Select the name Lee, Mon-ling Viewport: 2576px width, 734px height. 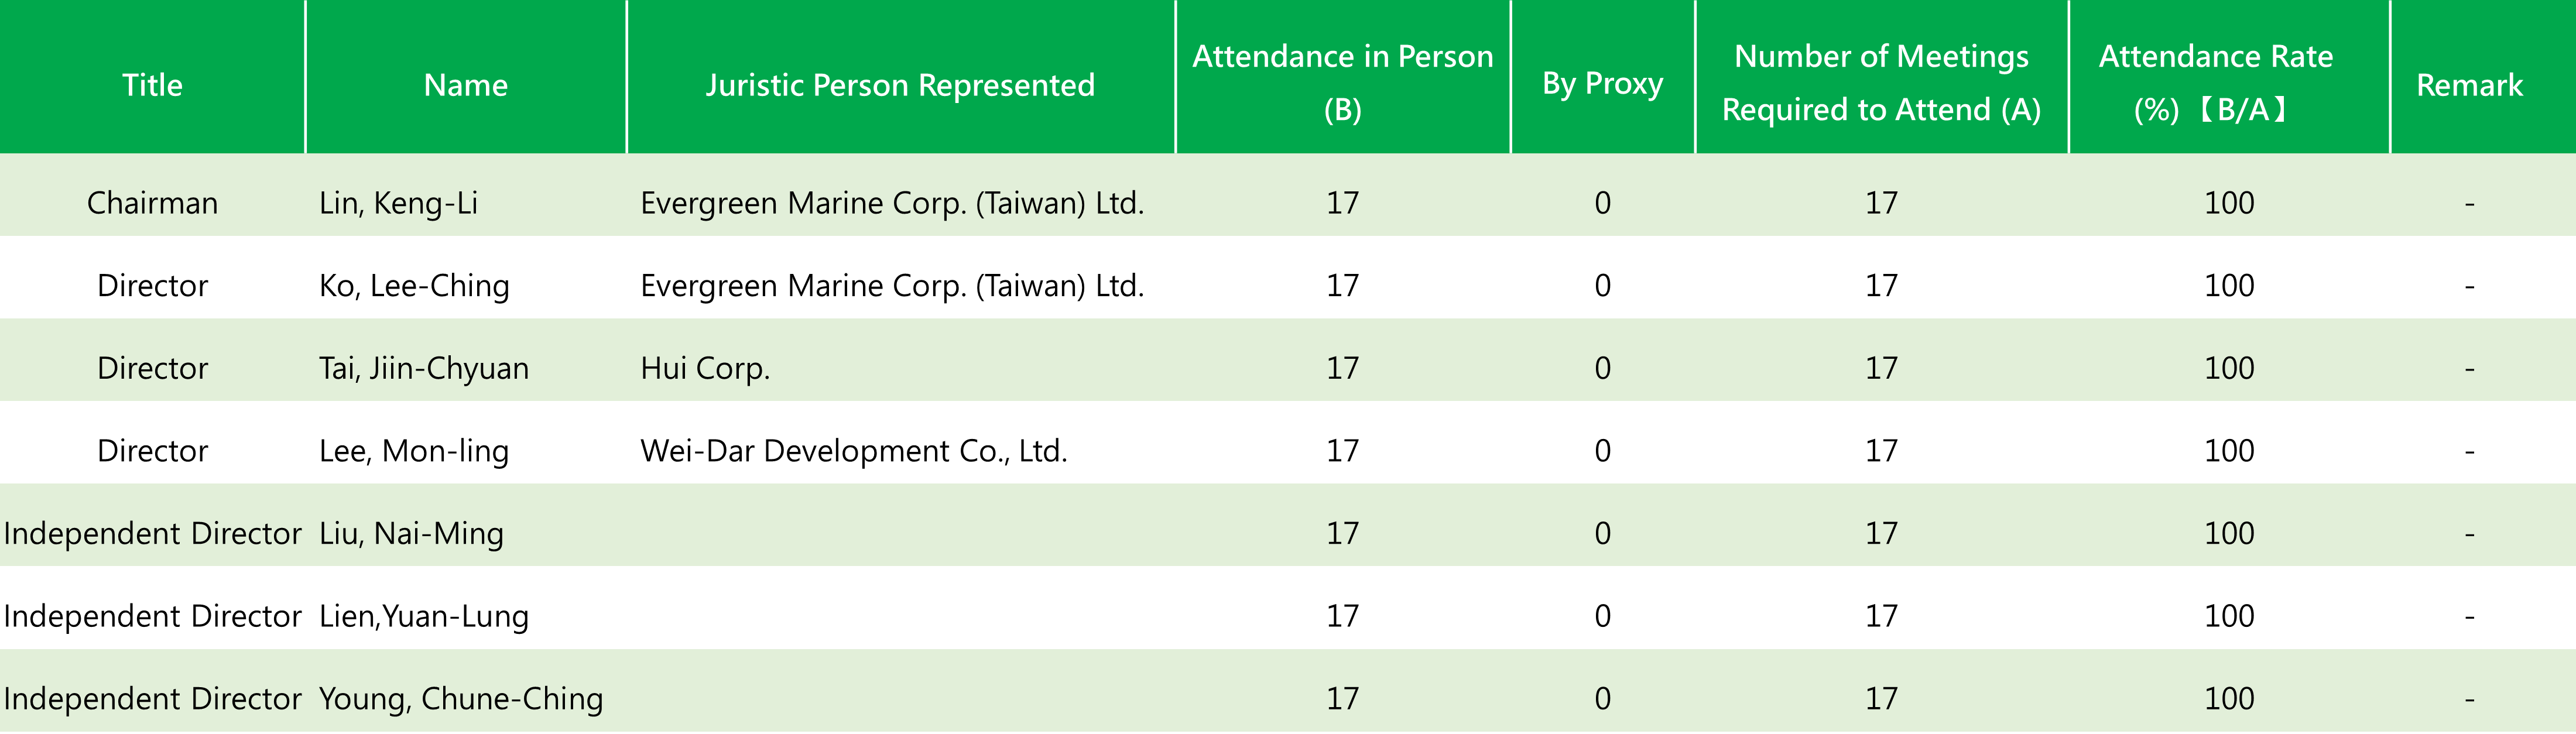tap(414, 451)
